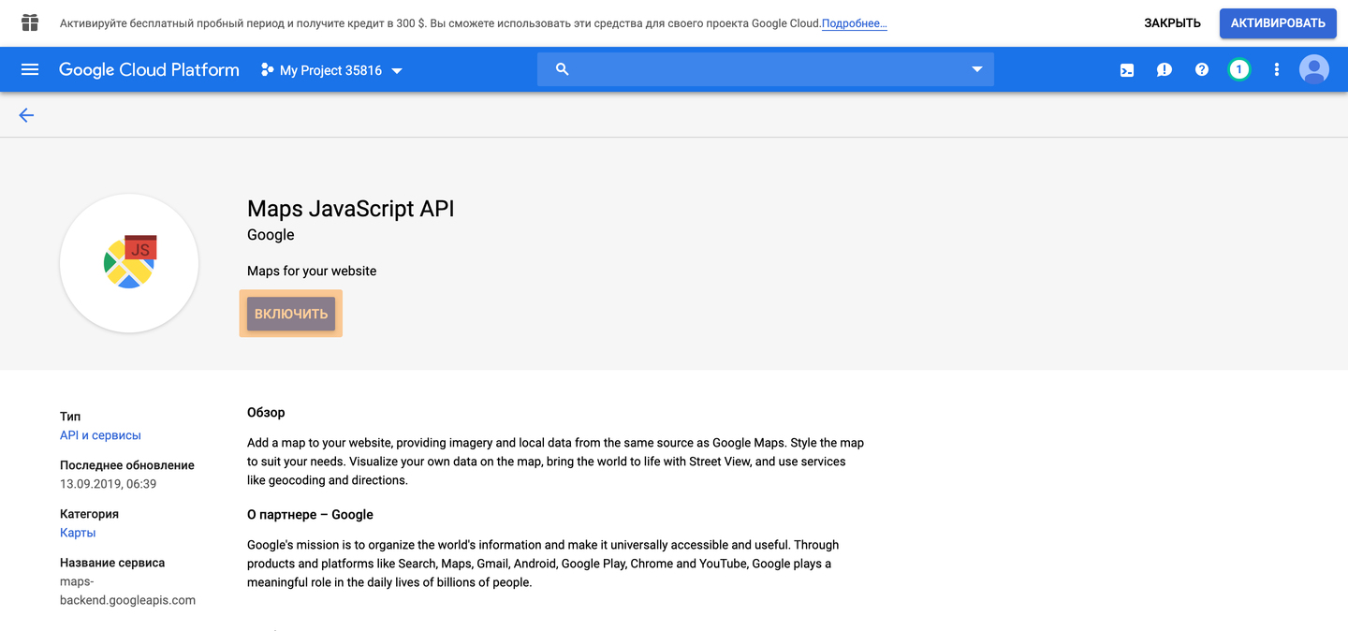
Task: Dismiss the banner with ЗАКРЫТЬ
Action: [1172, 23]
